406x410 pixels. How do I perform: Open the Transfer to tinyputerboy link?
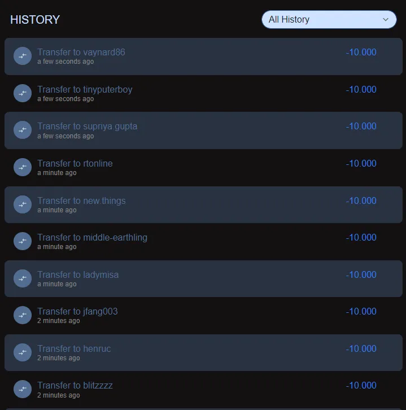coord(85,89)
